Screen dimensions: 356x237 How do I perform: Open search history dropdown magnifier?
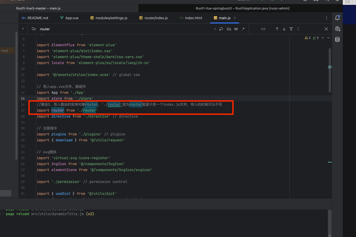[34, 29]
